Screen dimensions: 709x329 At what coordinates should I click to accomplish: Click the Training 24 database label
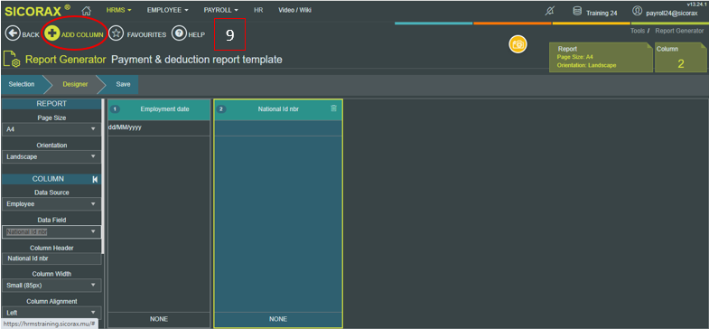pos(602,14)
